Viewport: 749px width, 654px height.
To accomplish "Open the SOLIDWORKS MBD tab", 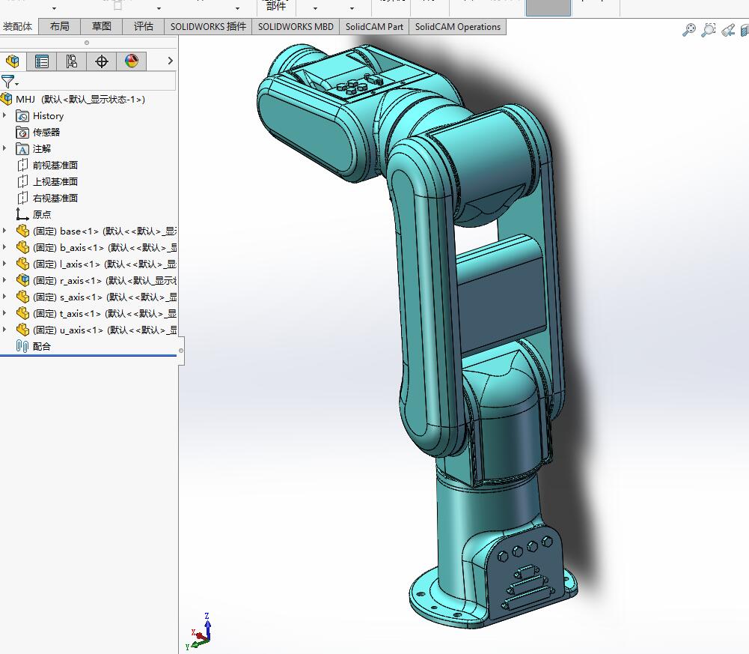I will point(296,27).
